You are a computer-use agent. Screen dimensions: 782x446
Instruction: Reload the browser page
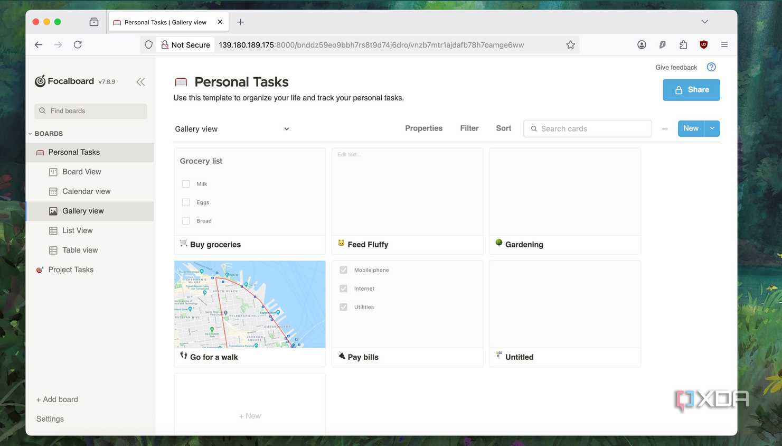pos(78,44)
